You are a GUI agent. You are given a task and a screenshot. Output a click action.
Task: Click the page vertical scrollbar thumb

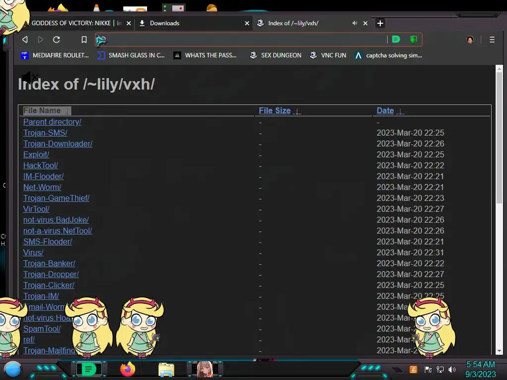[x=499, y=138]
